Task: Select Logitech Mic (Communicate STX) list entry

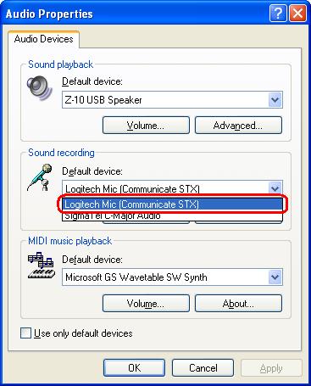Action: click(172, 204)
